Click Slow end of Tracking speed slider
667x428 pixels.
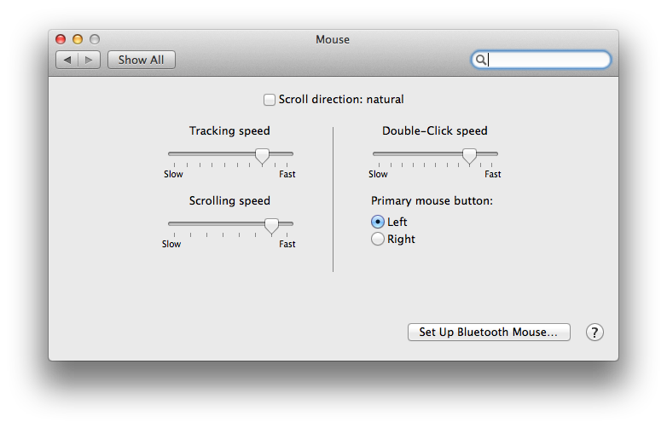pyautogui.click(x=173, y=174)
